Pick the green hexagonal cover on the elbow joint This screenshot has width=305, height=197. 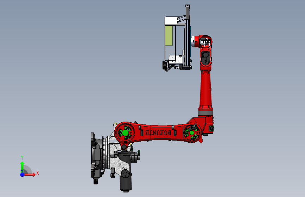tap(192, 133)
